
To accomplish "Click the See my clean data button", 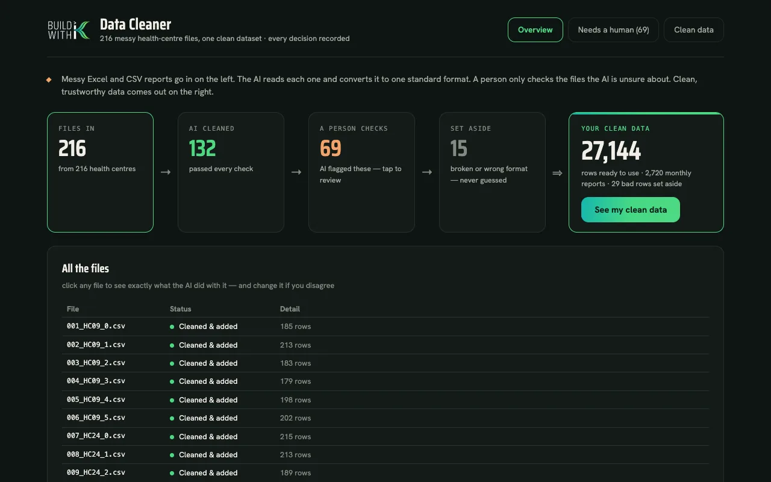I will 631,210.
